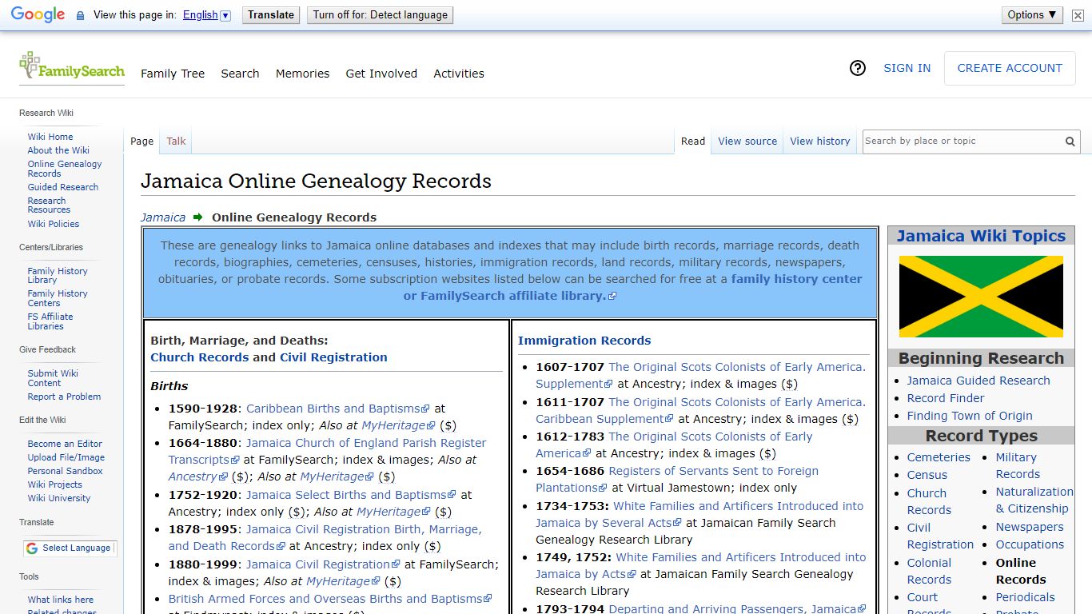1092x614 pixels.
Task: Open Wiki Policies sidebar link
Action: tap(54, 224)
